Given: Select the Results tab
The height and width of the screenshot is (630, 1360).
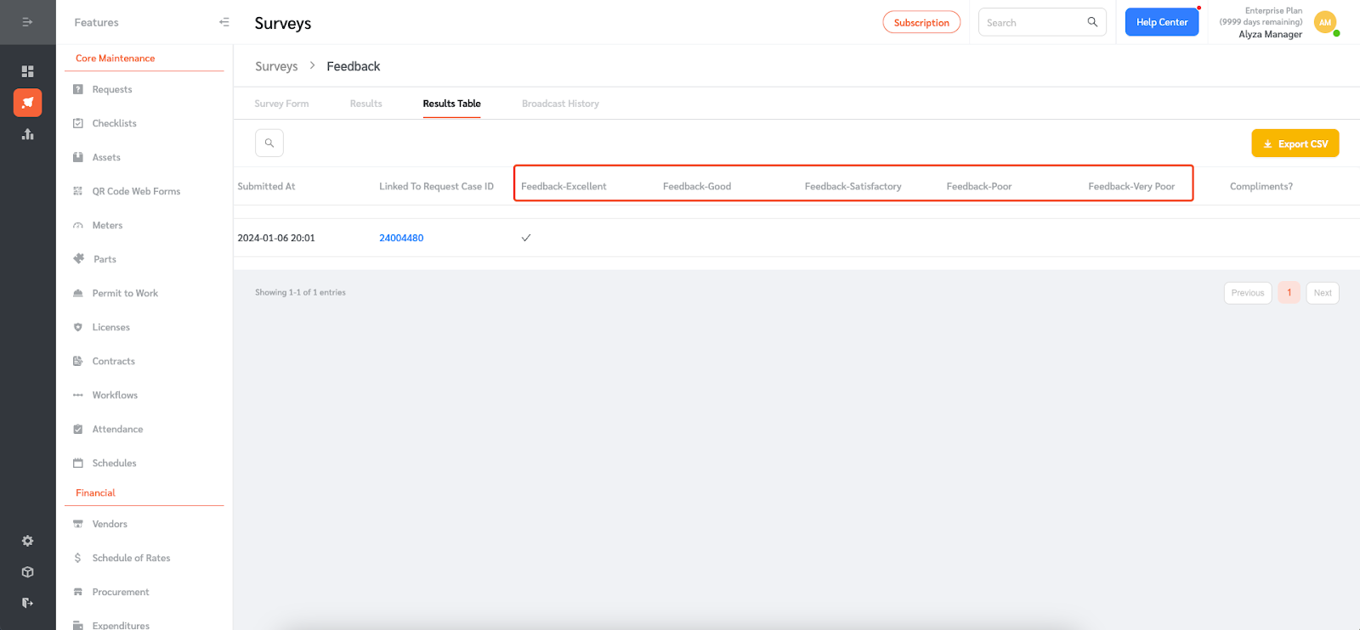Looking at the screenshot, I should point(365,104).
